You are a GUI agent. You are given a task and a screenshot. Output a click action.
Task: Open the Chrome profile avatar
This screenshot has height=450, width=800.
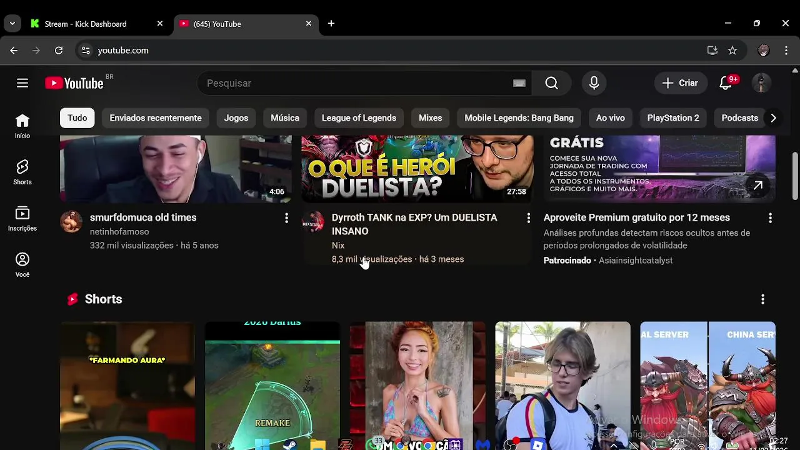click(x=763, y=51)
